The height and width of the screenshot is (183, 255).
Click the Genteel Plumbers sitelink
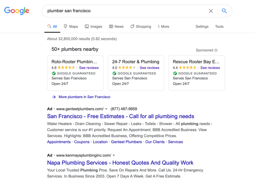[x=126, y=142]
